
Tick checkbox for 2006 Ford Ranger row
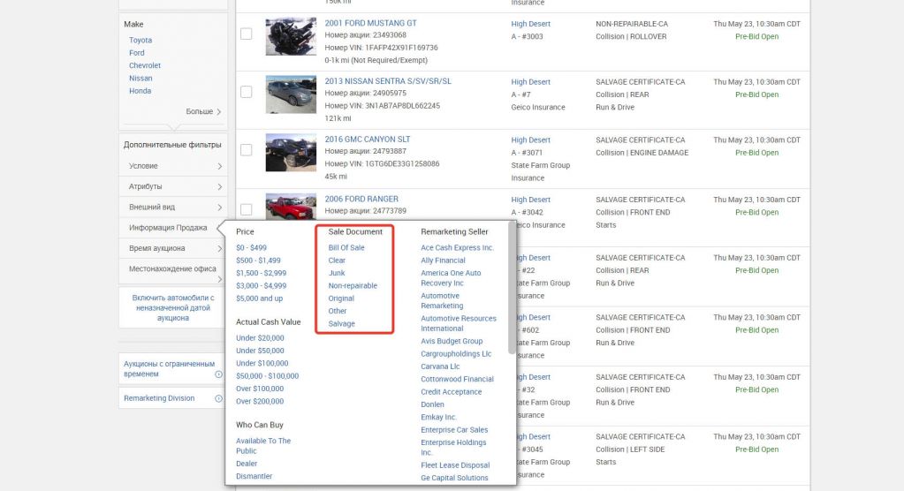pyautogui.click(x=247, y=209)
